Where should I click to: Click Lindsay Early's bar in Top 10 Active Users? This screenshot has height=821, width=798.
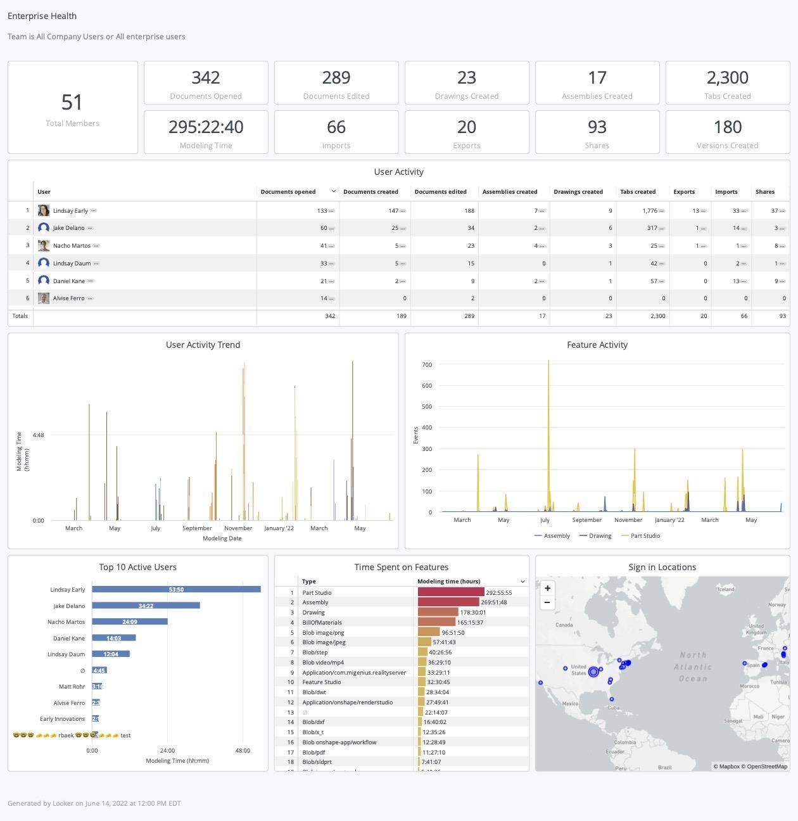(176, 590)
